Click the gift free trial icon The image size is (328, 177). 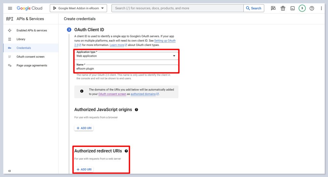point(283,8)
